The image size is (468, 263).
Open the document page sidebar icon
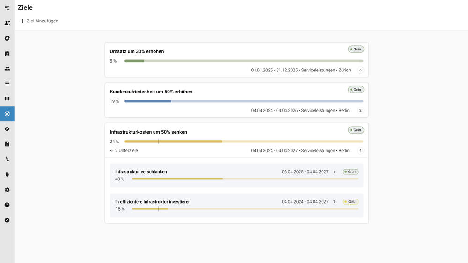7,144
